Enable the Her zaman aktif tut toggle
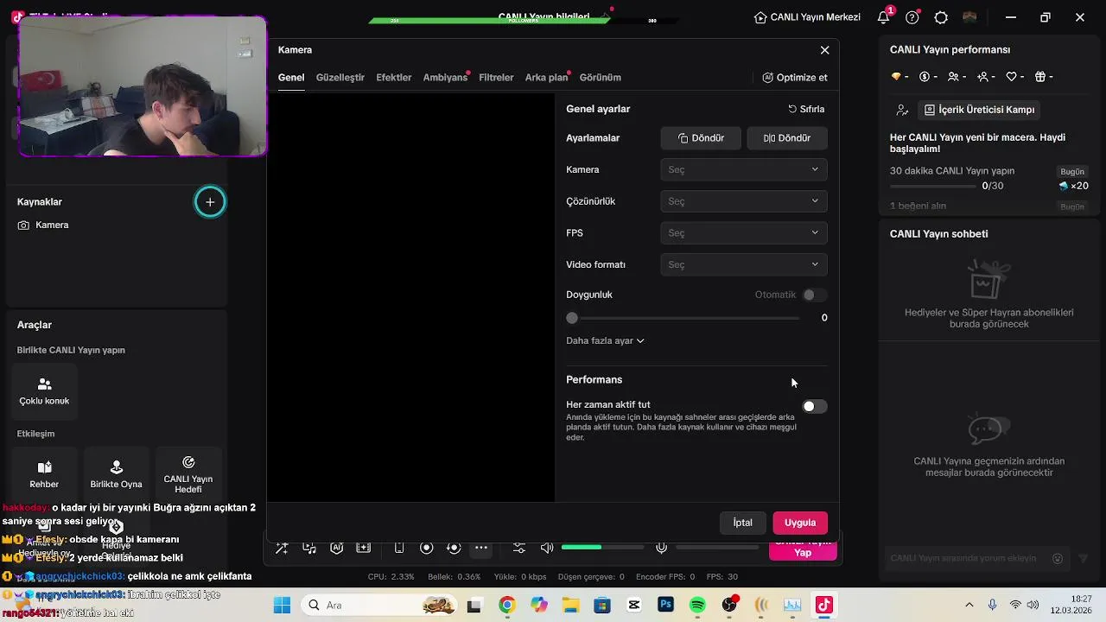This screenshot has height=622, width=1106. pyautogui.click(x=814, y=406)
